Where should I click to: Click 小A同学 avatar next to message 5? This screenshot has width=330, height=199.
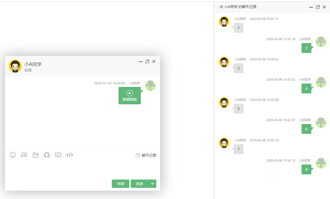[224, 102]
